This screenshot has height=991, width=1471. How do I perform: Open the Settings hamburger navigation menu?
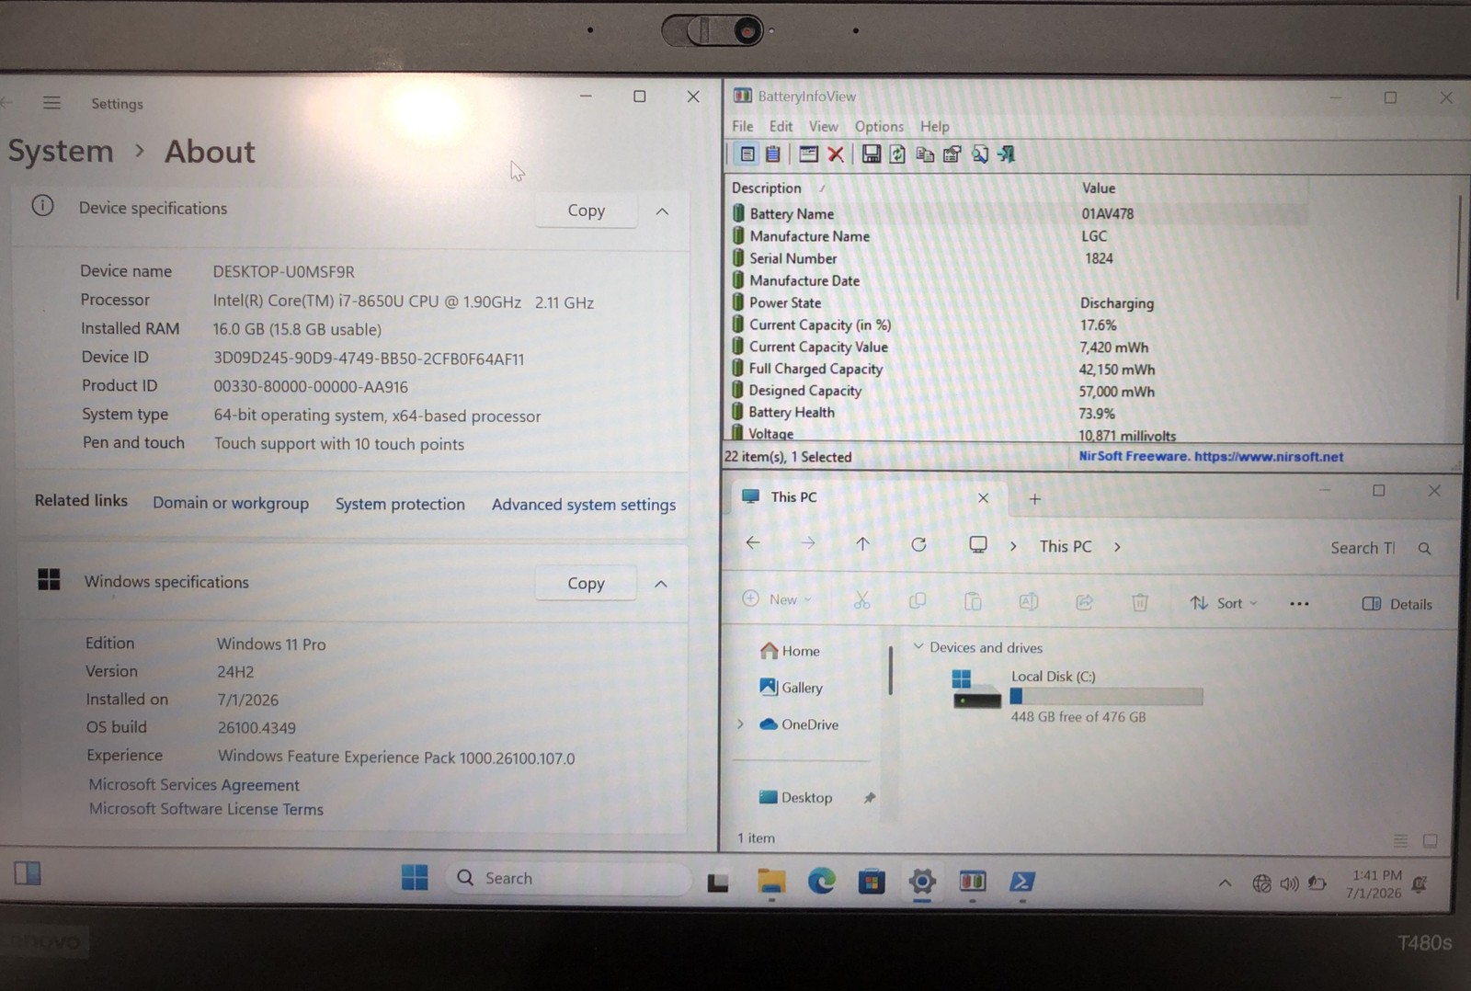pos(51,103)
